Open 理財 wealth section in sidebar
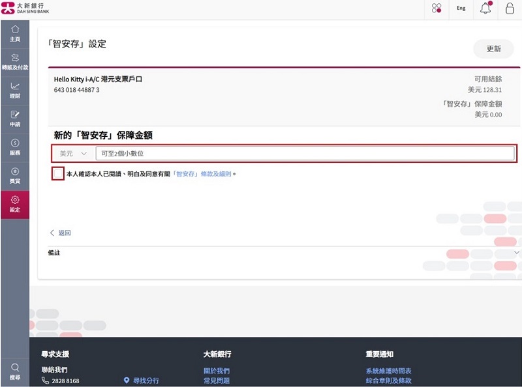Image resolution: width=522 pixels, height=387 pixels. pos(15,90)
